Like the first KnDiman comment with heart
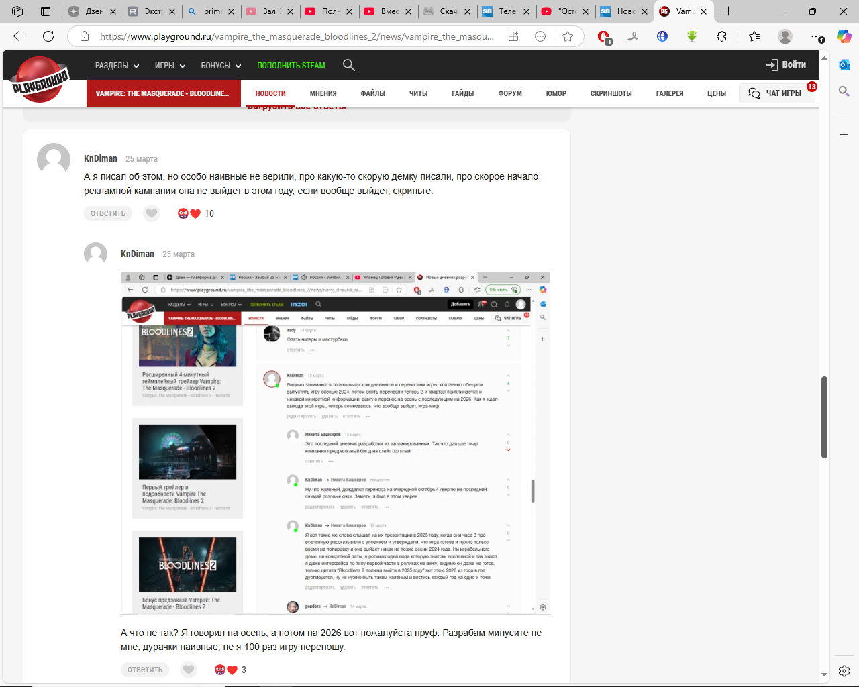 [x=152, y=213]
